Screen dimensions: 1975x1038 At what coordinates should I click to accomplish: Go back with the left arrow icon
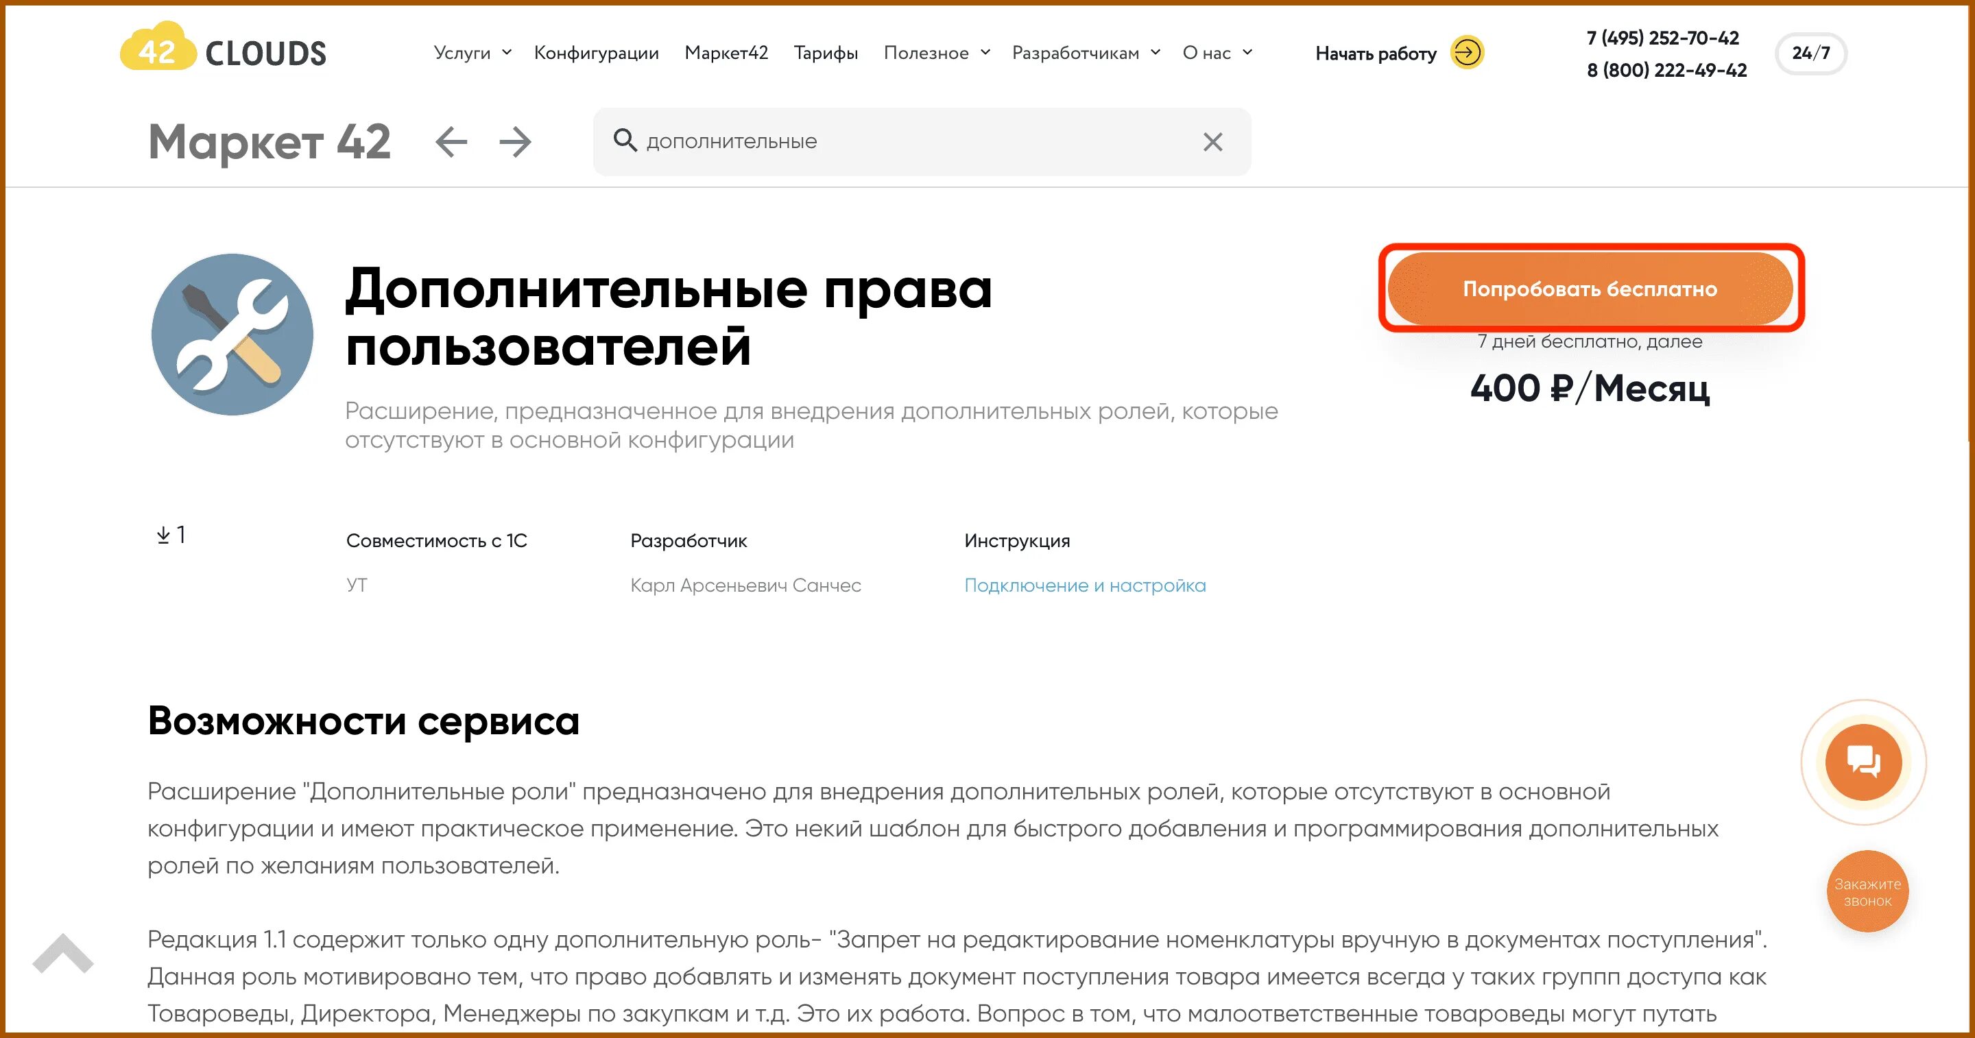[451, 142]
